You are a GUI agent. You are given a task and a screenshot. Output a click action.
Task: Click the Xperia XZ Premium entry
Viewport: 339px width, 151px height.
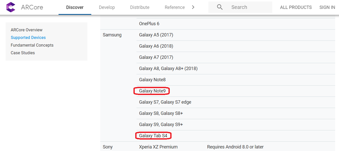(x=158, y=147)
